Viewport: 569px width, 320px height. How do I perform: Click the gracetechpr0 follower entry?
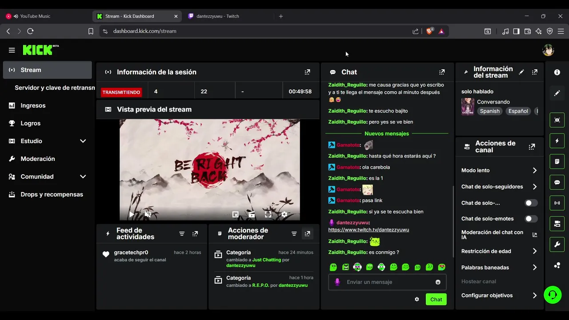(x=151, y=256)
